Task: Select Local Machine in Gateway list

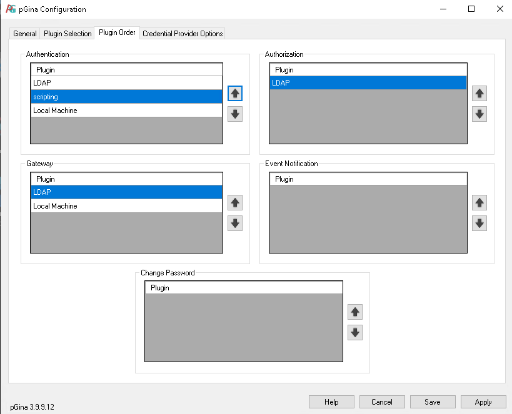Action: coord(125,206)
